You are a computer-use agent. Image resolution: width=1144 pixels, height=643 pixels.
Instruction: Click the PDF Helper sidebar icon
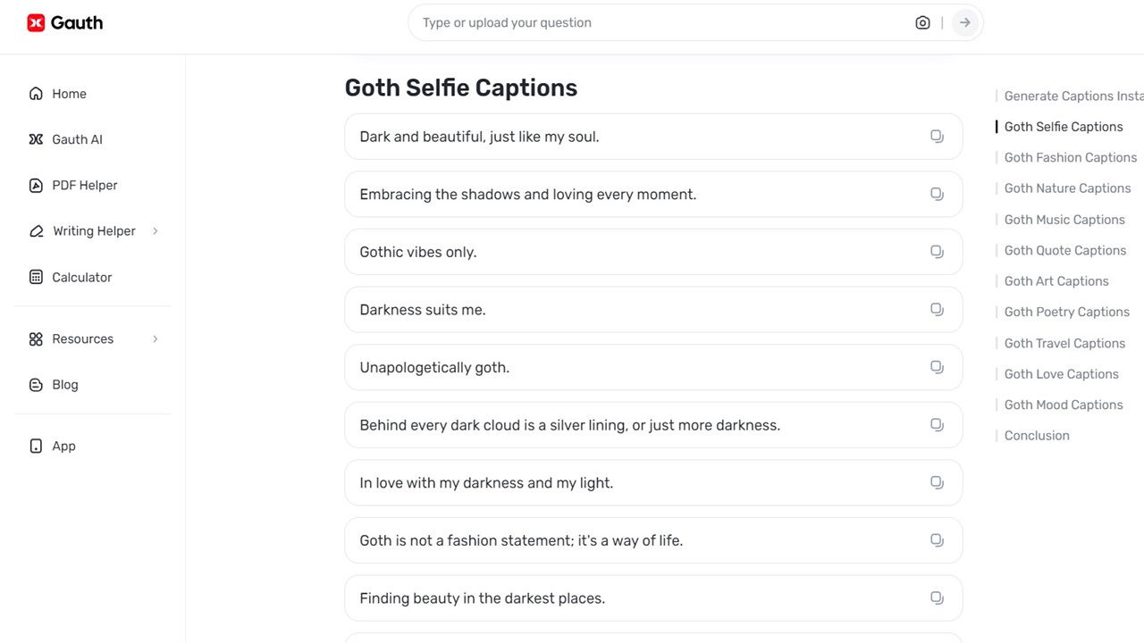click(36, 186)
